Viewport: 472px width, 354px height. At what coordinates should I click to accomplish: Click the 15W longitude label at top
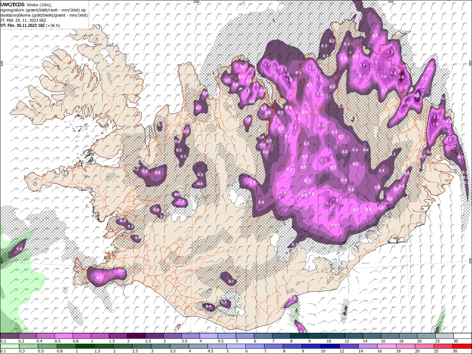coord(391,2)
